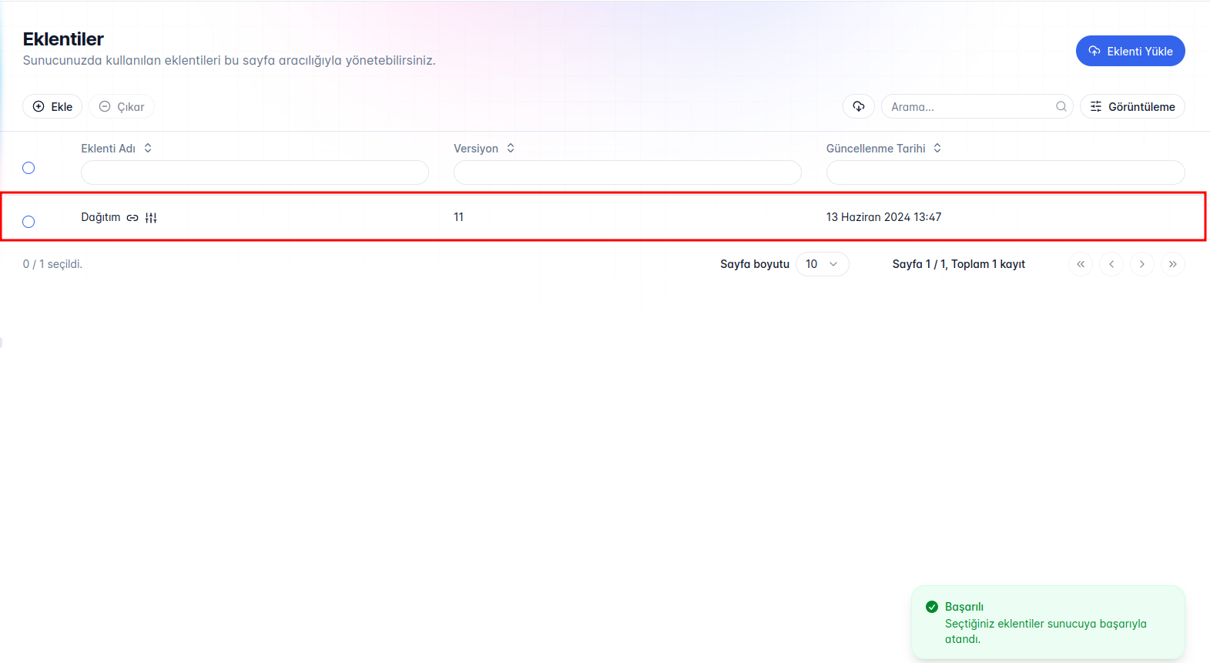Go to the next page
Screen dimensions: 1210x663
(x=1142, y=264)
